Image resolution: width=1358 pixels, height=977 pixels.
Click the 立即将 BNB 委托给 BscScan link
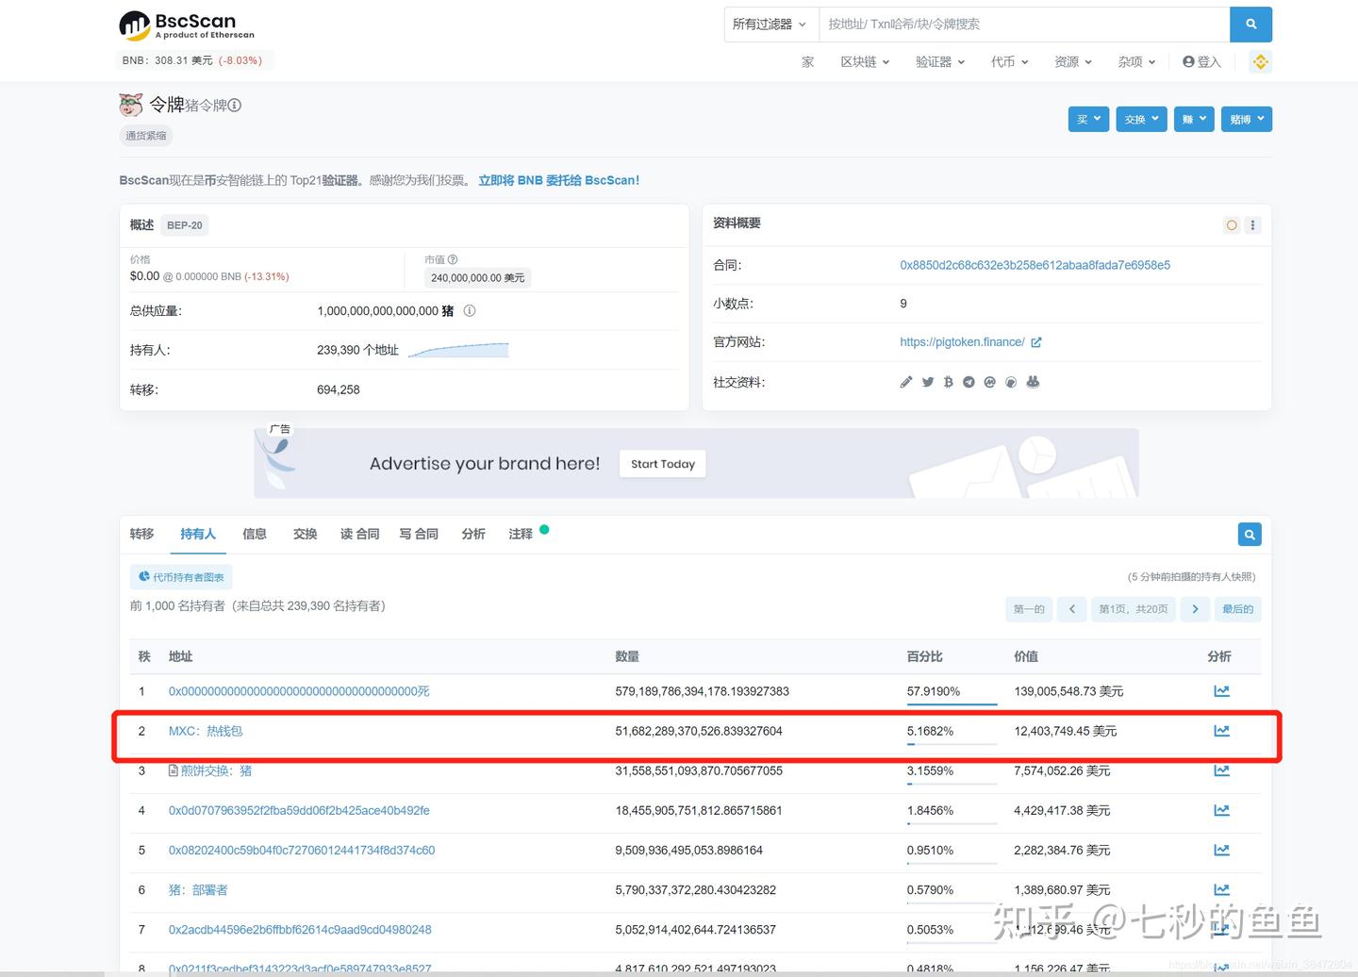tap(558, 180)
